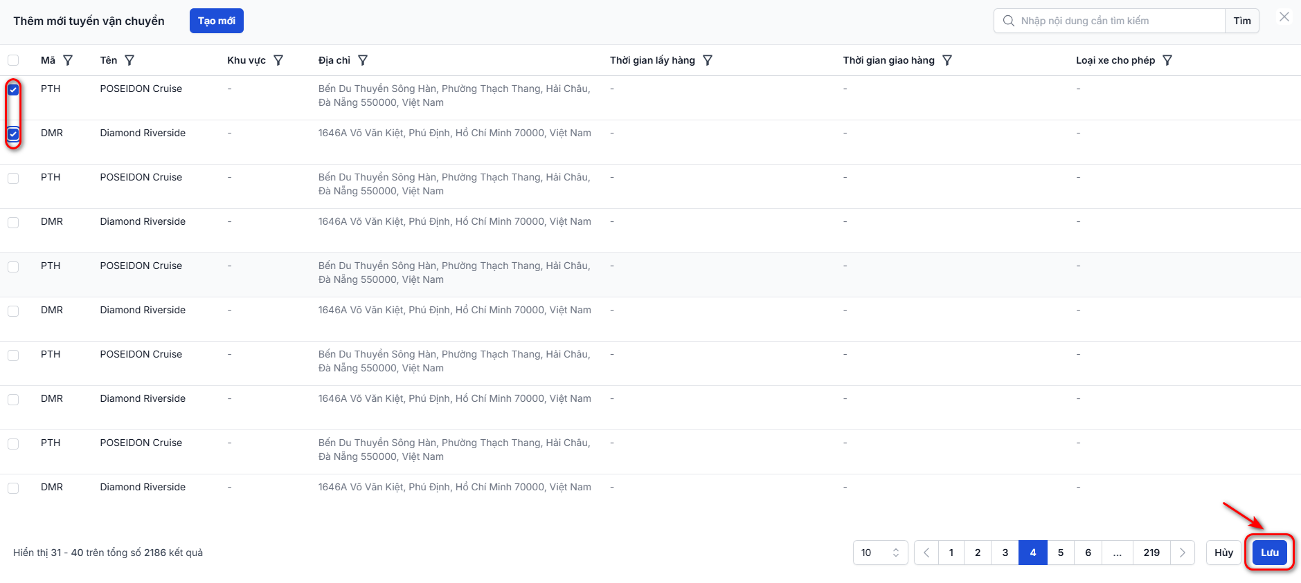Go to previous page arrow
The width and height of the screenshot is (1301, 583).
[926, 553]
